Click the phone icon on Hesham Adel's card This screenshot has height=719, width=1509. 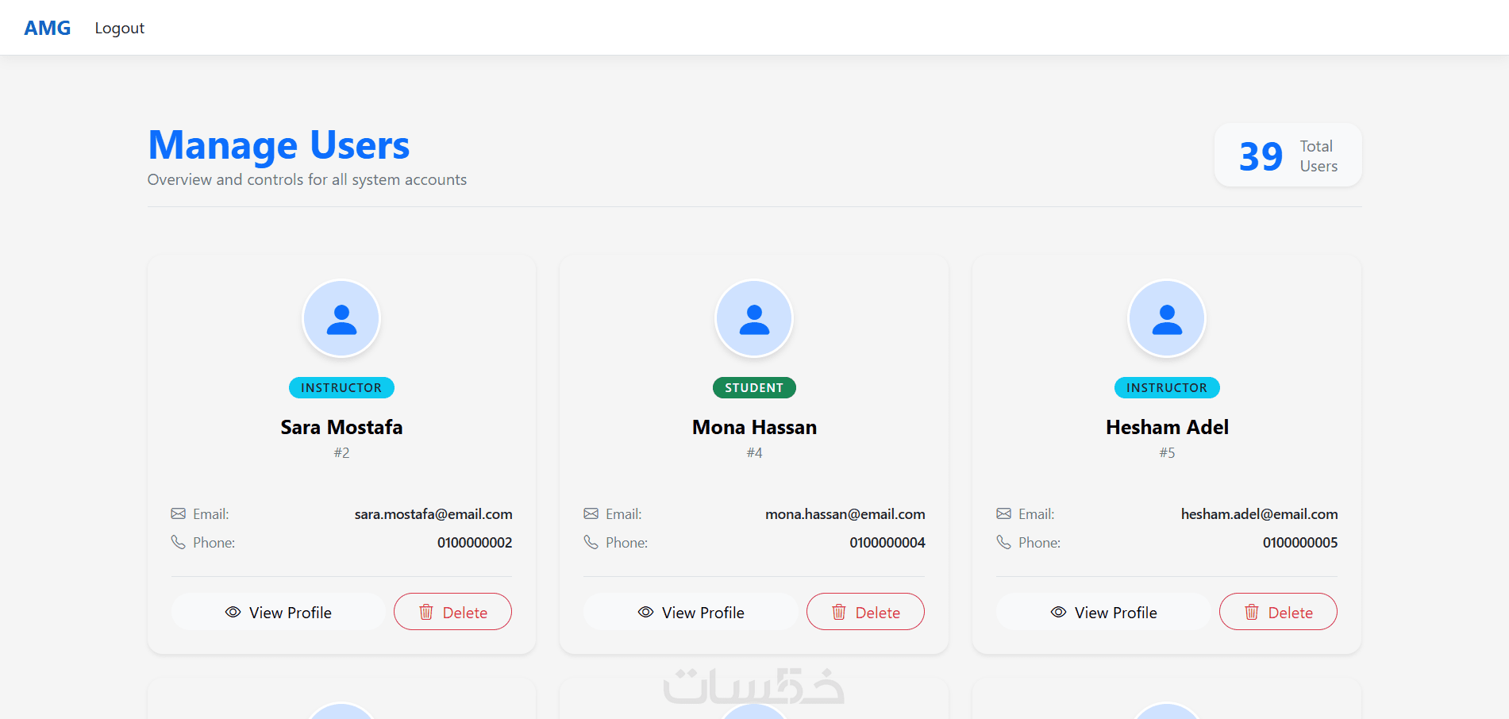pos(1004,542)
